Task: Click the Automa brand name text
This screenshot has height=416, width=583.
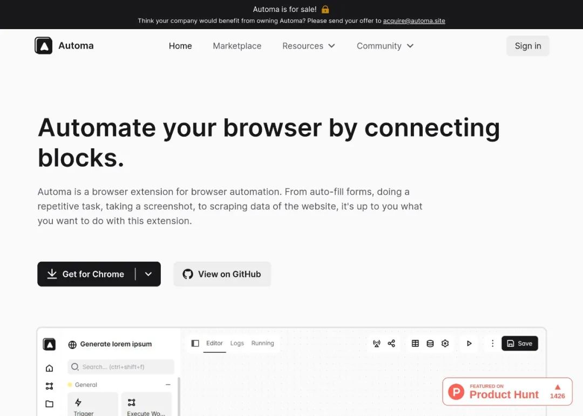Action: 76,45
